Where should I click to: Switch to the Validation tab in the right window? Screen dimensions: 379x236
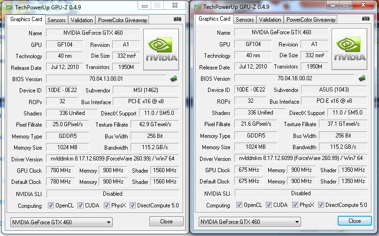click(270, 20)
